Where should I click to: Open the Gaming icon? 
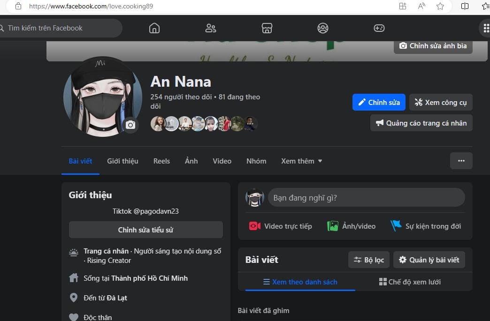point(379,28)
